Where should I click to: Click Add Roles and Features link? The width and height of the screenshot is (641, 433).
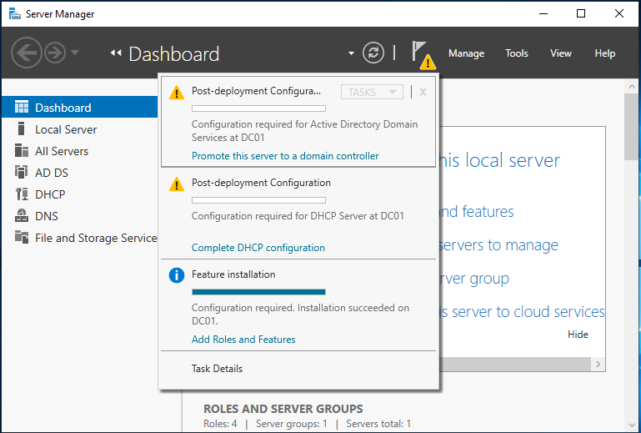tap(243, 340)
